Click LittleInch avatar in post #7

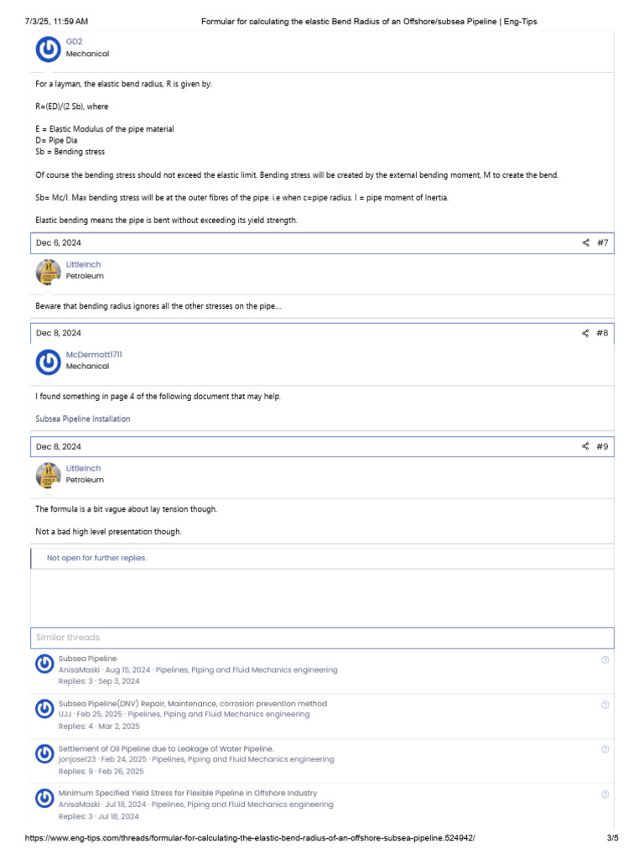(48, 271)
